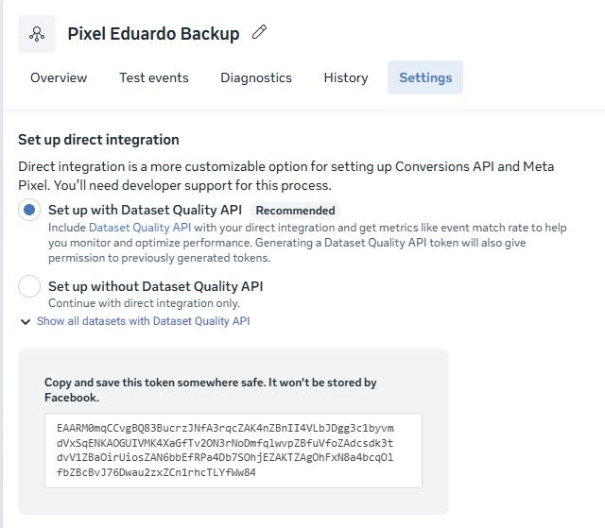
Task: Click the 'Set up direct integration' heading
Action: [98, 140]
